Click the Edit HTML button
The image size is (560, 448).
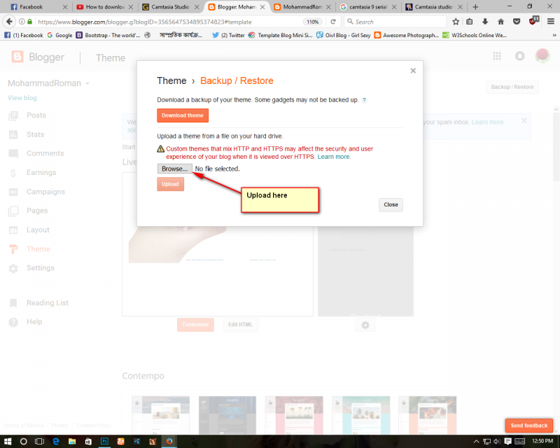(240, 325)
